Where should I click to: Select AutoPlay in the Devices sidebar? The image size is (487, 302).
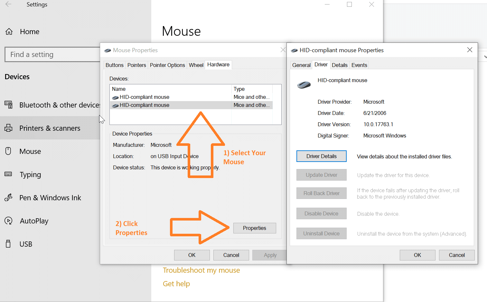(34, 221)
